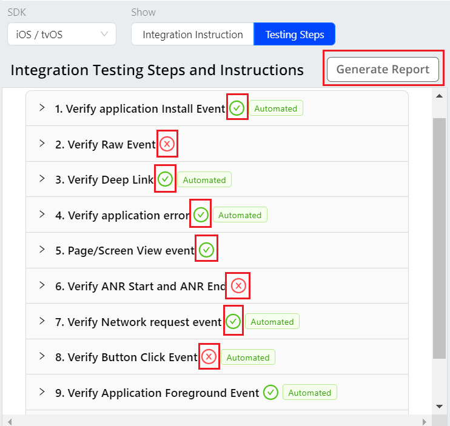The height and width of the screenshot is (426, 450).
Task: Select the Testing Steps tab
Action: (295, 35)
